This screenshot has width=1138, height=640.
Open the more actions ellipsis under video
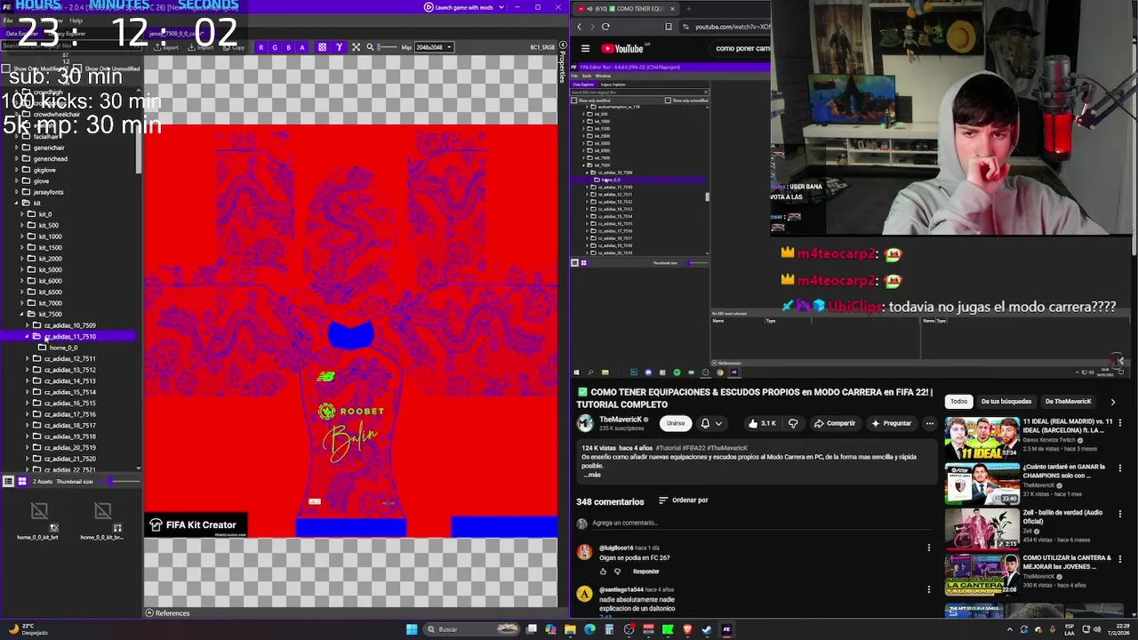pos(930,423)
